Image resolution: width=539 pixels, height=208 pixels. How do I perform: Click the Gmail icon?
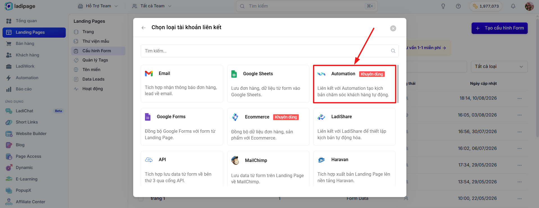tap(149, 74)
